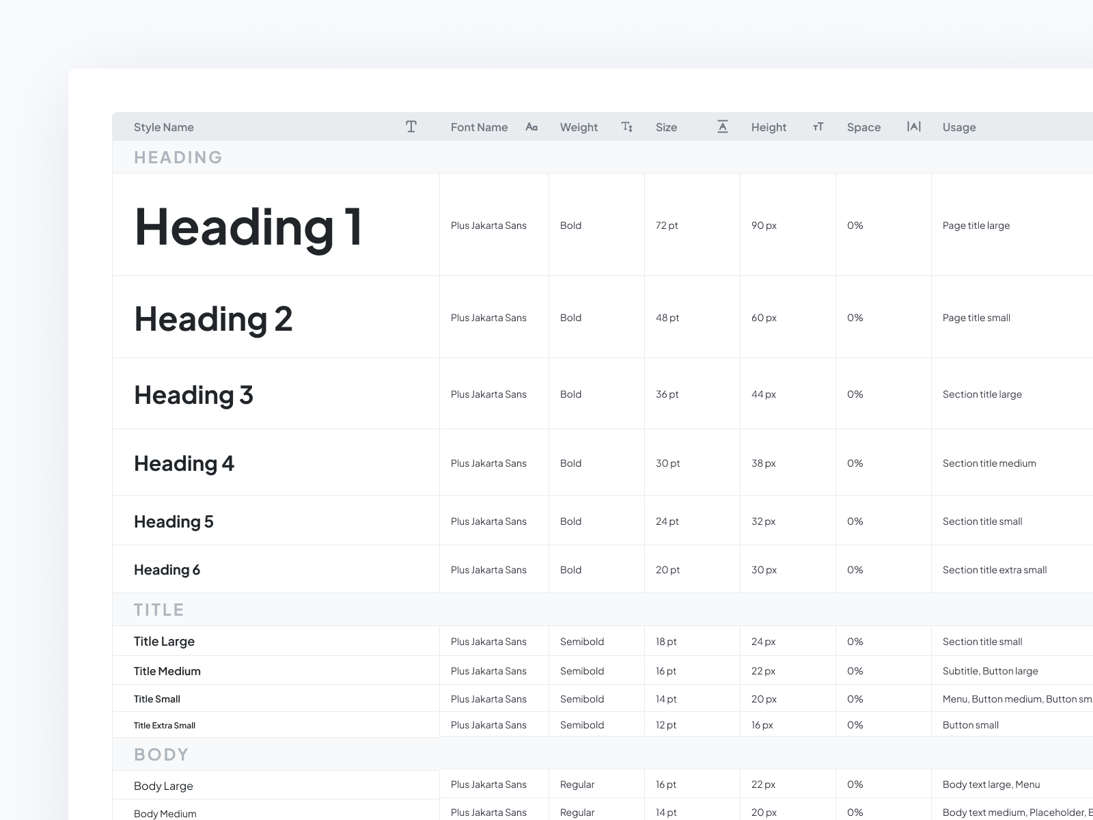Click the Heading 5 style sample

coord(174,521)
